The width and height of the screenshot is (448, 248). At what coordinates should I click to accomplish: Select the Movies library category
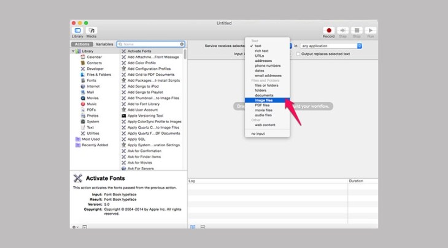coord(93,98)
